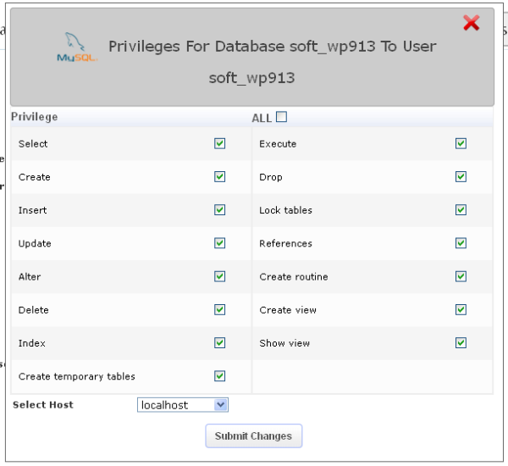The height and width of the screenshot is (466, 508).
Task: Click the 'Create temporary tables' label
Action: click(x=77, y=376)
